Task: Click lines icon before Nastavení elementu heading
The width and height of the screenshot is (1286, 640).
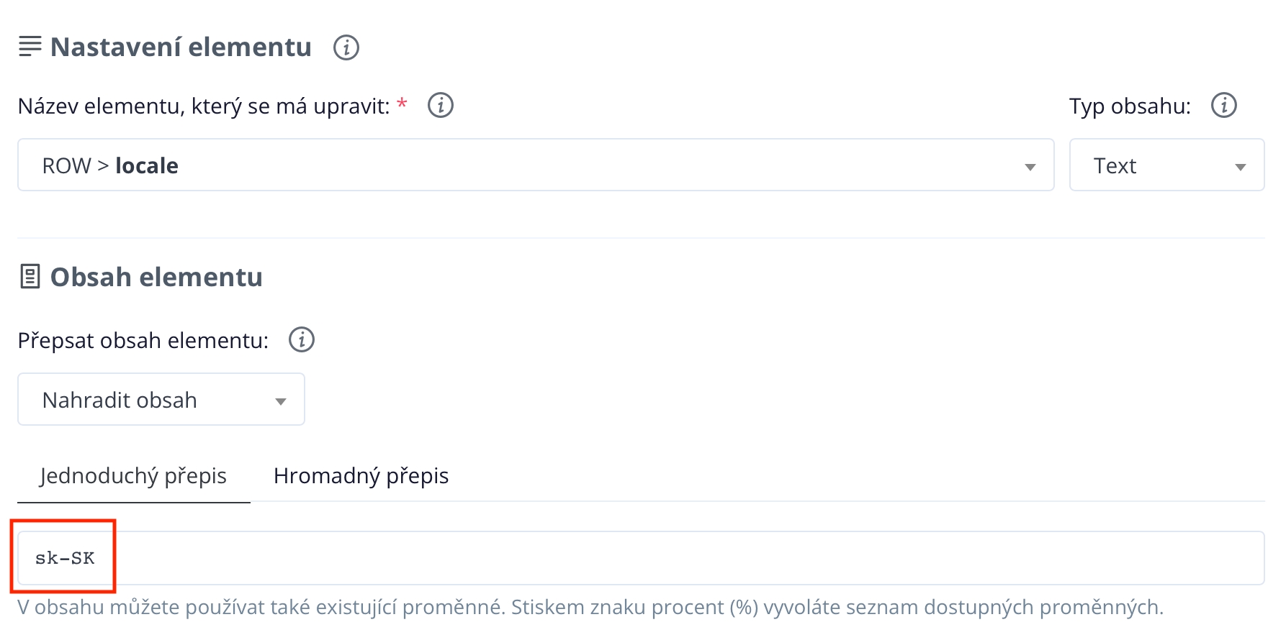Action: coord(30,47)
